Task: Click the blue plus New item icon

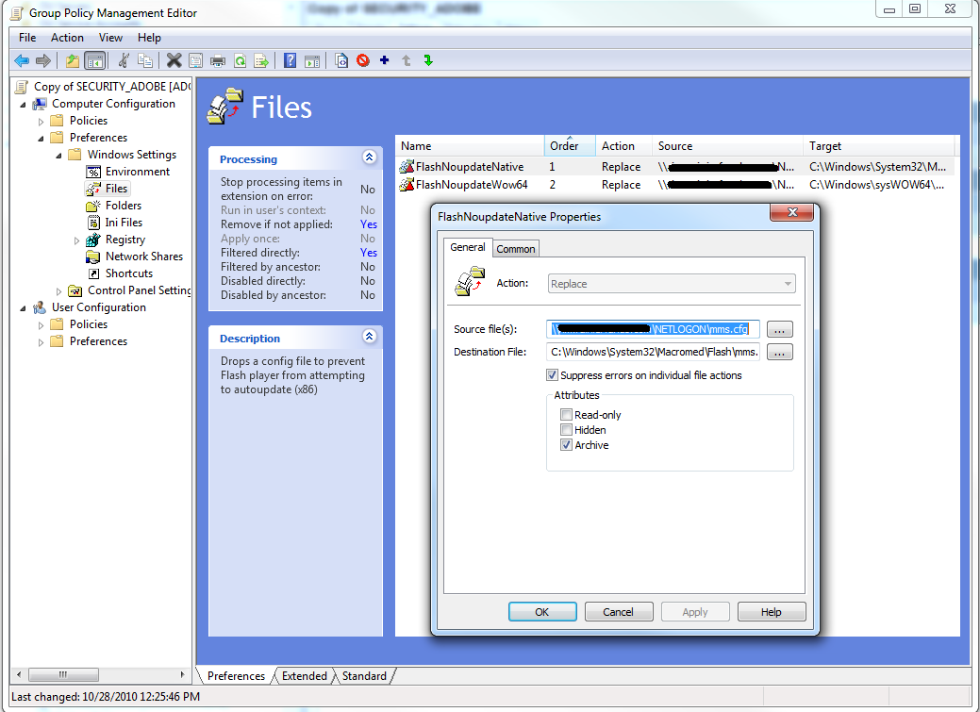Action: click(385, 60)
